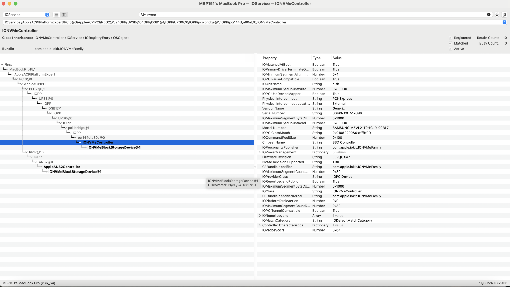This screenshot has height=287, width=510.
Task: Click the panel toggle icon beside search
Action: (x=504, y=15)
